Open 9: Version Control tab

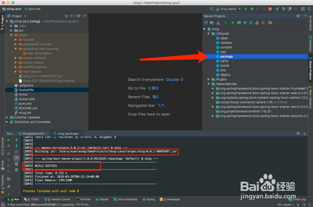(x=57, y=199)
